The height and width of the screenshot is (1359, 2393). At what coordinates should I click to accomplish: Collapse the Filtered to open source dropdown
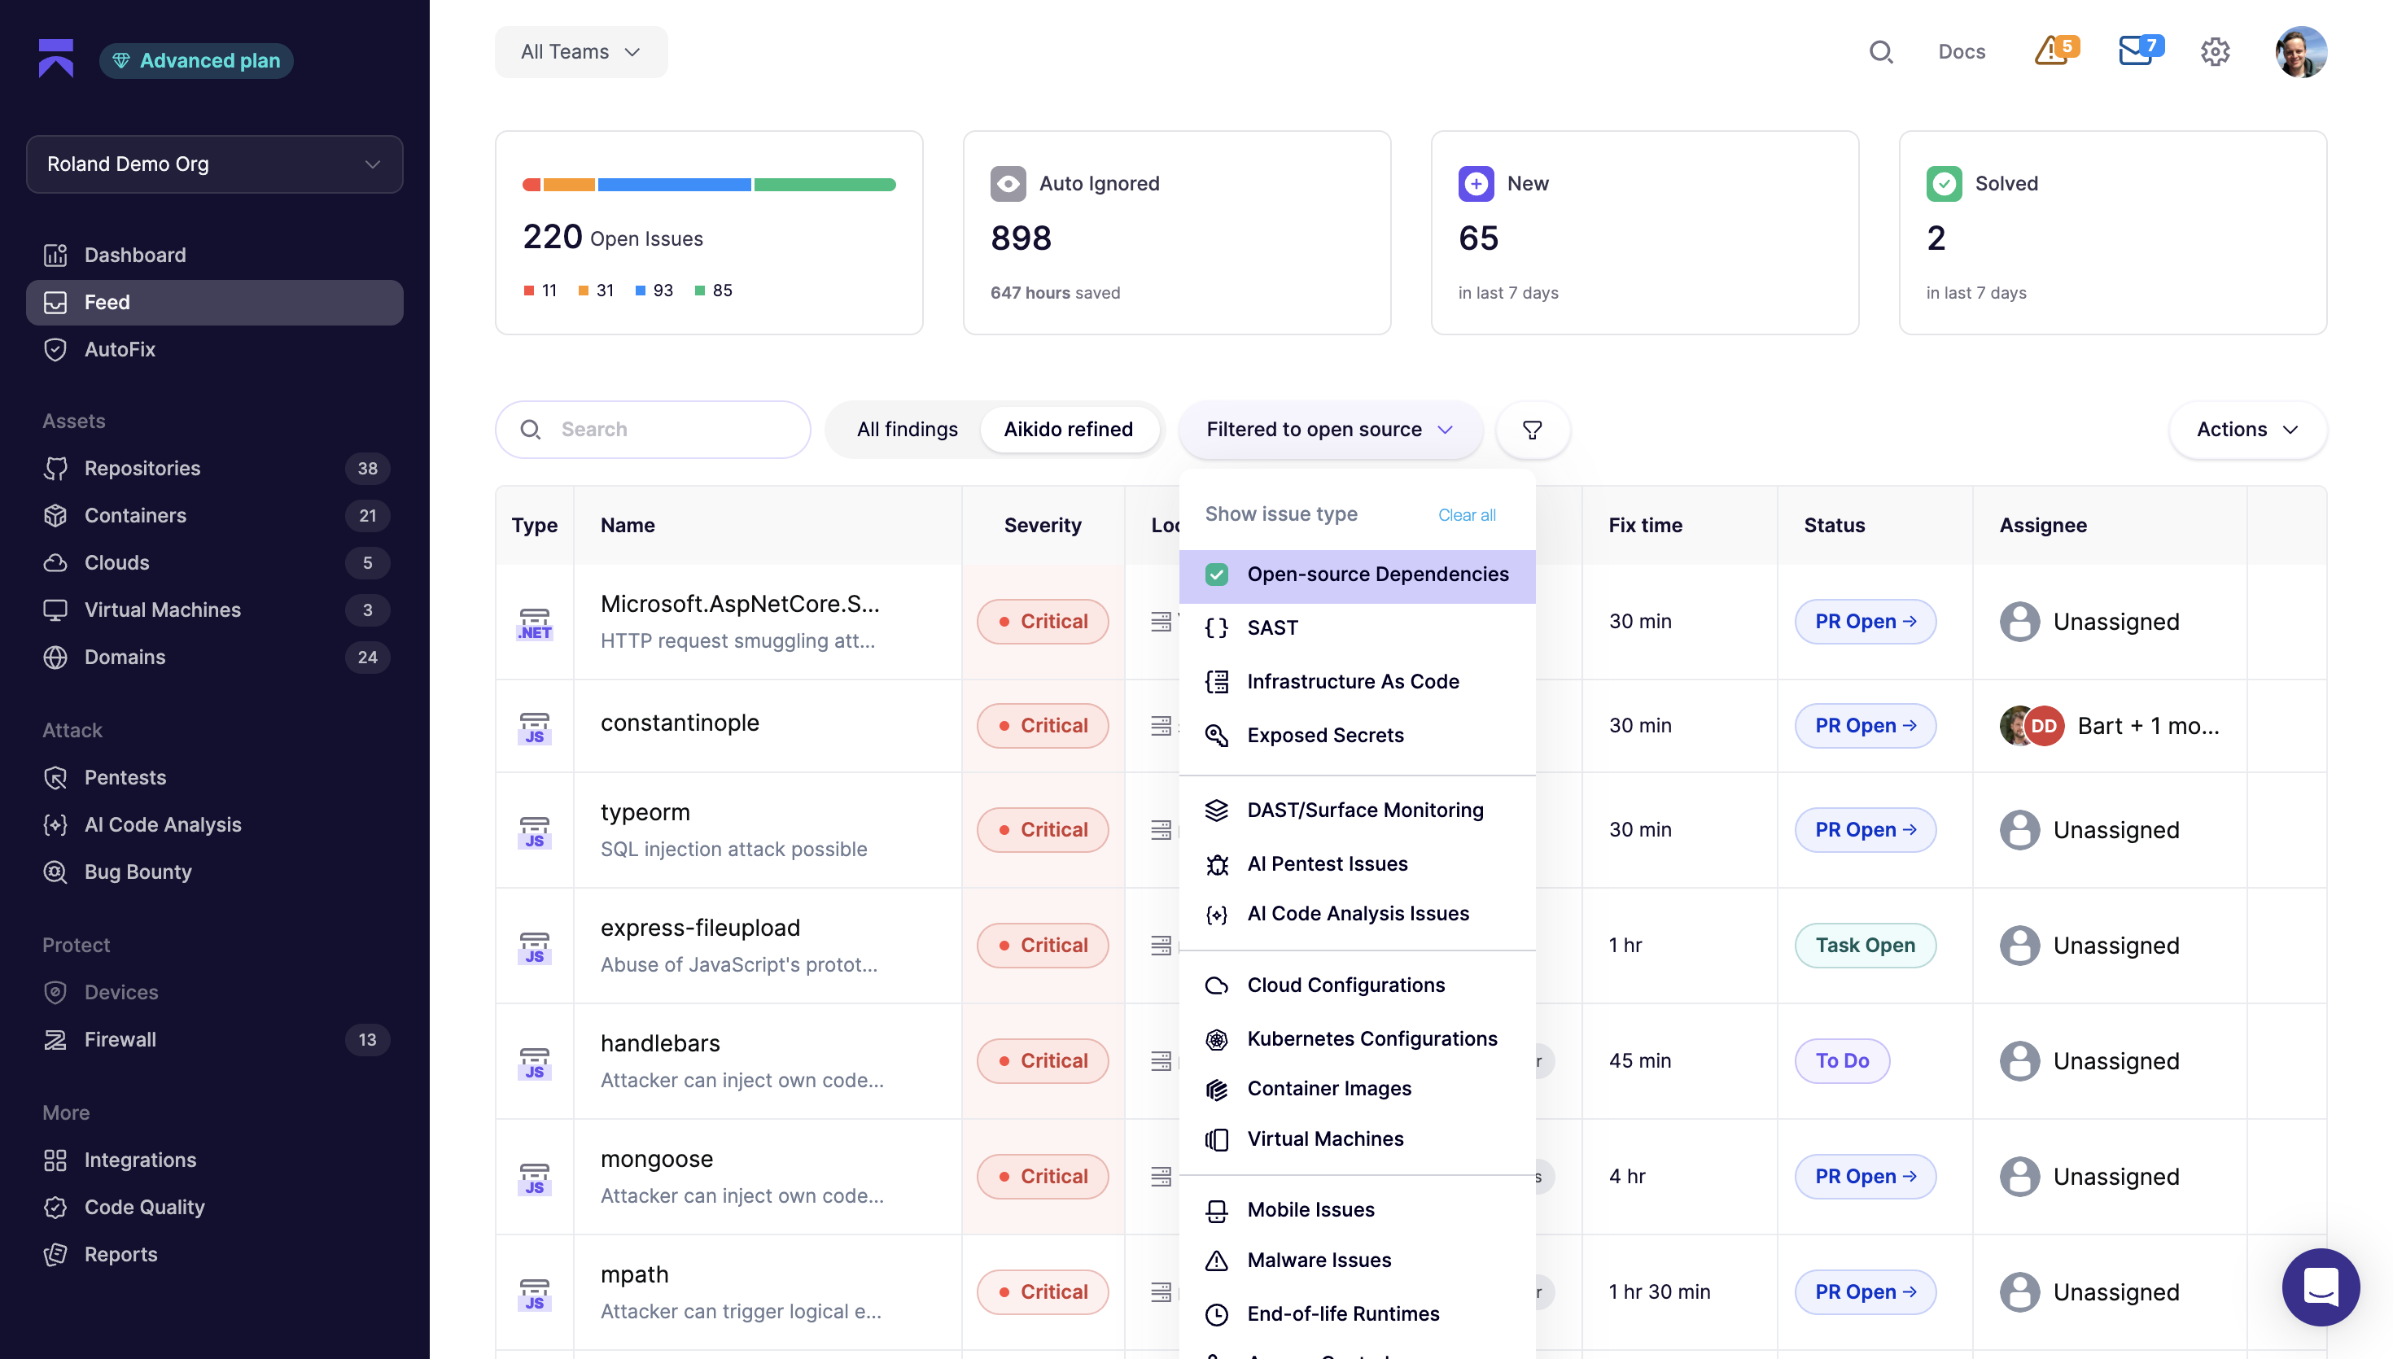(1330, 430)
